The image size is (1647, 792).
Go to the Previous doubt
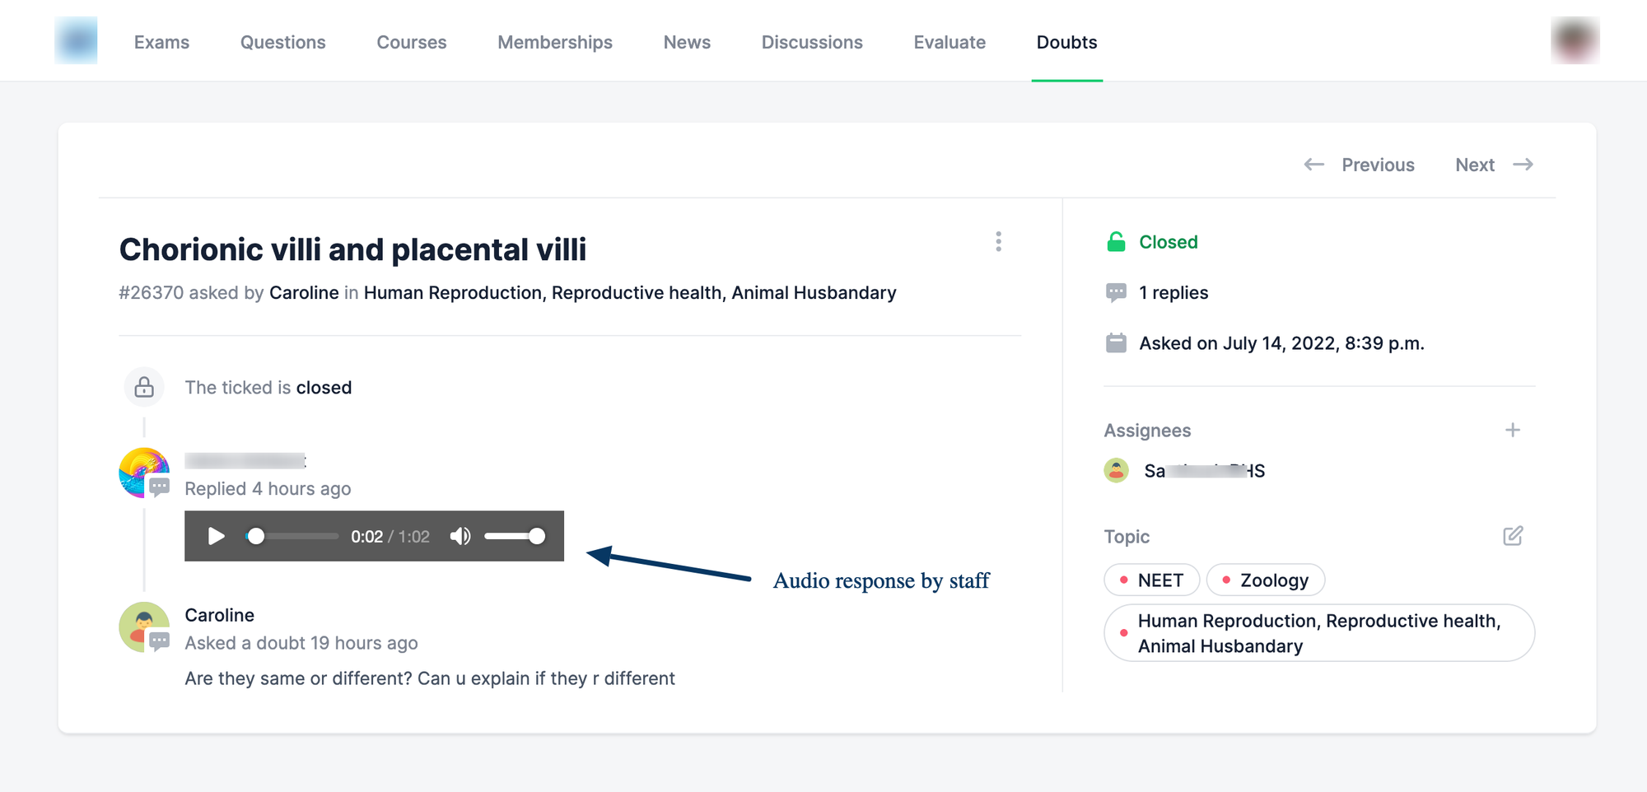coord(1360,165)
